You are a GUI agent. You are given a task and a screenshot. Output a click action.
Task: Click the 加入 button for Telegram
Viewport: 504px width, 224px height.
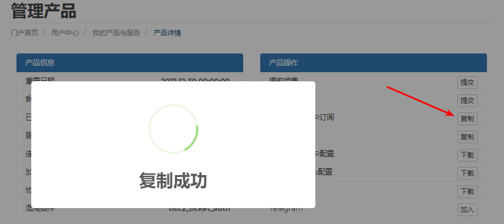(x=468, y=210)
